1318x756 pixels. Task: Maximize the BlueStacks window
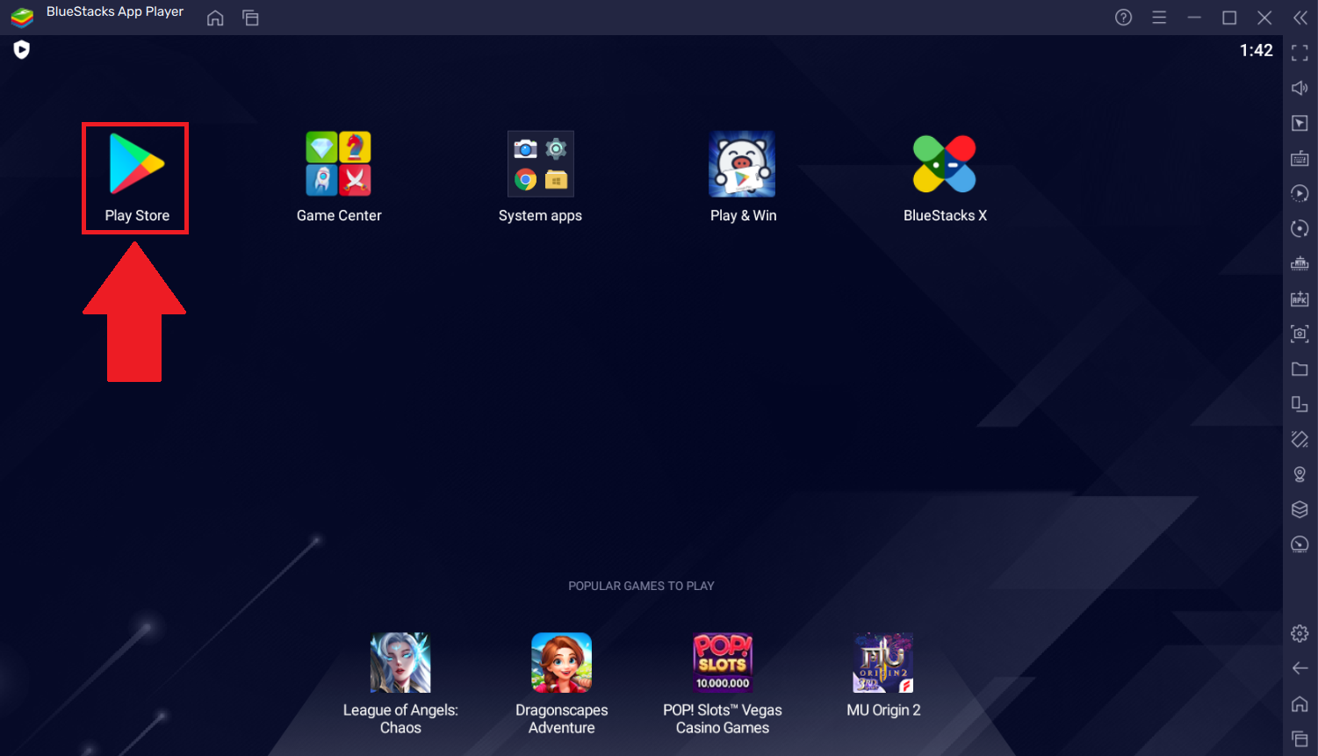point(1229,18)
